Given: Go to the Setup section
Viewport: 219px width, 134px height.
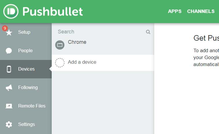Looking at the screenshot, I should pyautogui.click(x=24, y=32).
